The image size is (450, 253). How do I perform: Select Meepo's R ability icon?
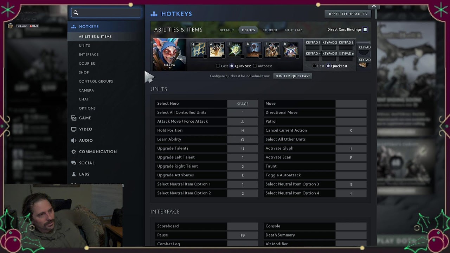[291, 50]
